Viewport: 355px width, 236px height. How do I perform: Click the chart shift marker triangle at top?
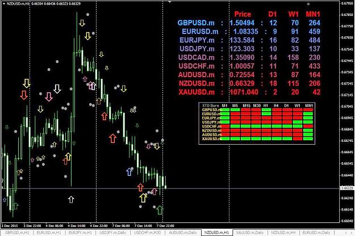tap(170, 2)
